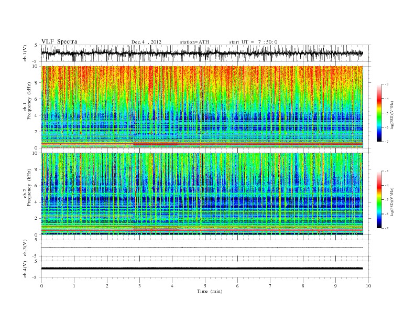Click the "start UT = 7 :50: 0" text
Image resolution: width=415 pixels, height=321 pixels.
[x=253, y=42]
